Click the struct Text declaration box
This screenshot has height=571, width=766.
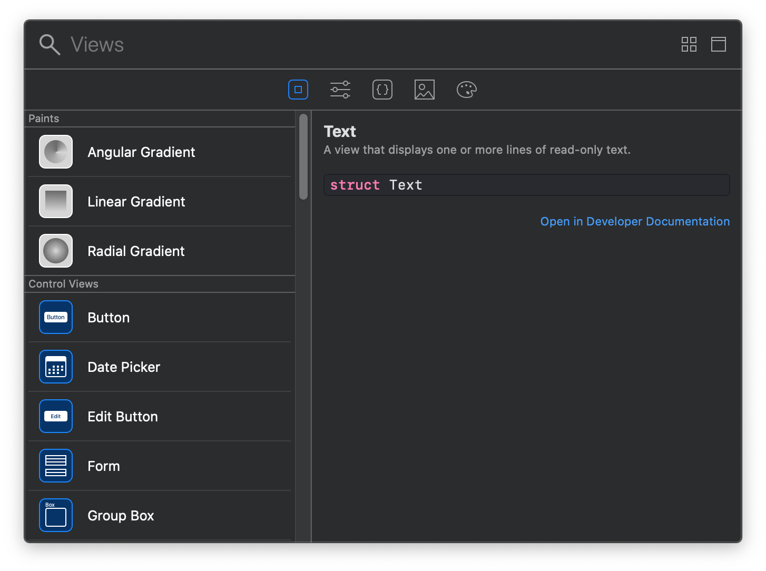pos(526,185)
